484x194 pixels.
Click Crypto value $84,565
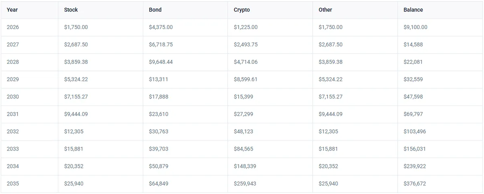(x=244, y=148)
